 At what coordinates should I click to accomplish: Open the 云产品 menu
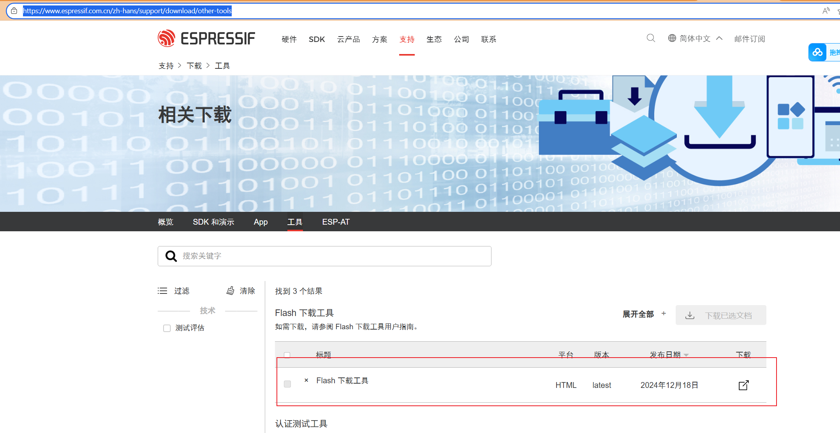349,39
